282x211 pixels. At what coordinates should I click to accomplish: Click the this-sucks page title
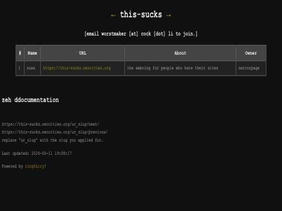point(141,15)
